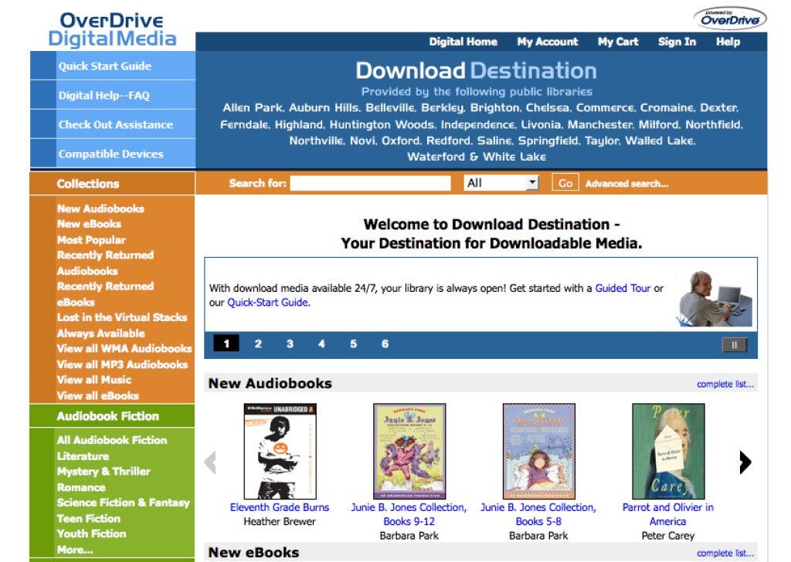Open Parrot and Olivier in America cover
The width and height of the screenshot is (791, 562).
coord(668,451)
